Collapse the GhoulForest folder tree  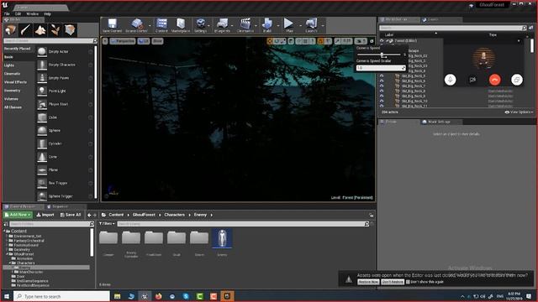tap(8, 254)
